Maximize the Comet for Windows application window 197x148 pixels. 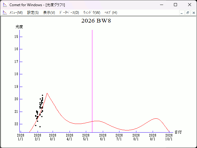click(175, 5)
